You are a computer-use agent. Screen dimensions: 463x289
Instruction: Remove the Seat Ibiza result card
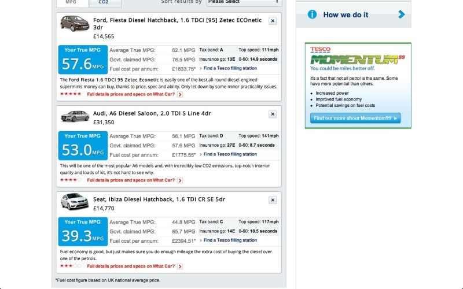coord(272,200)
